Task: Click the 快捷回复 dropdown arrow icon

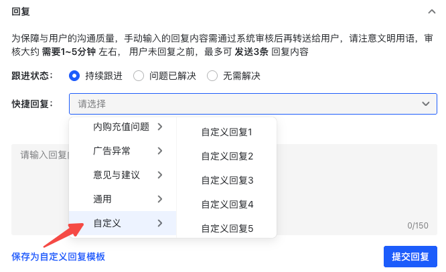Action: [x=426, y=104]
